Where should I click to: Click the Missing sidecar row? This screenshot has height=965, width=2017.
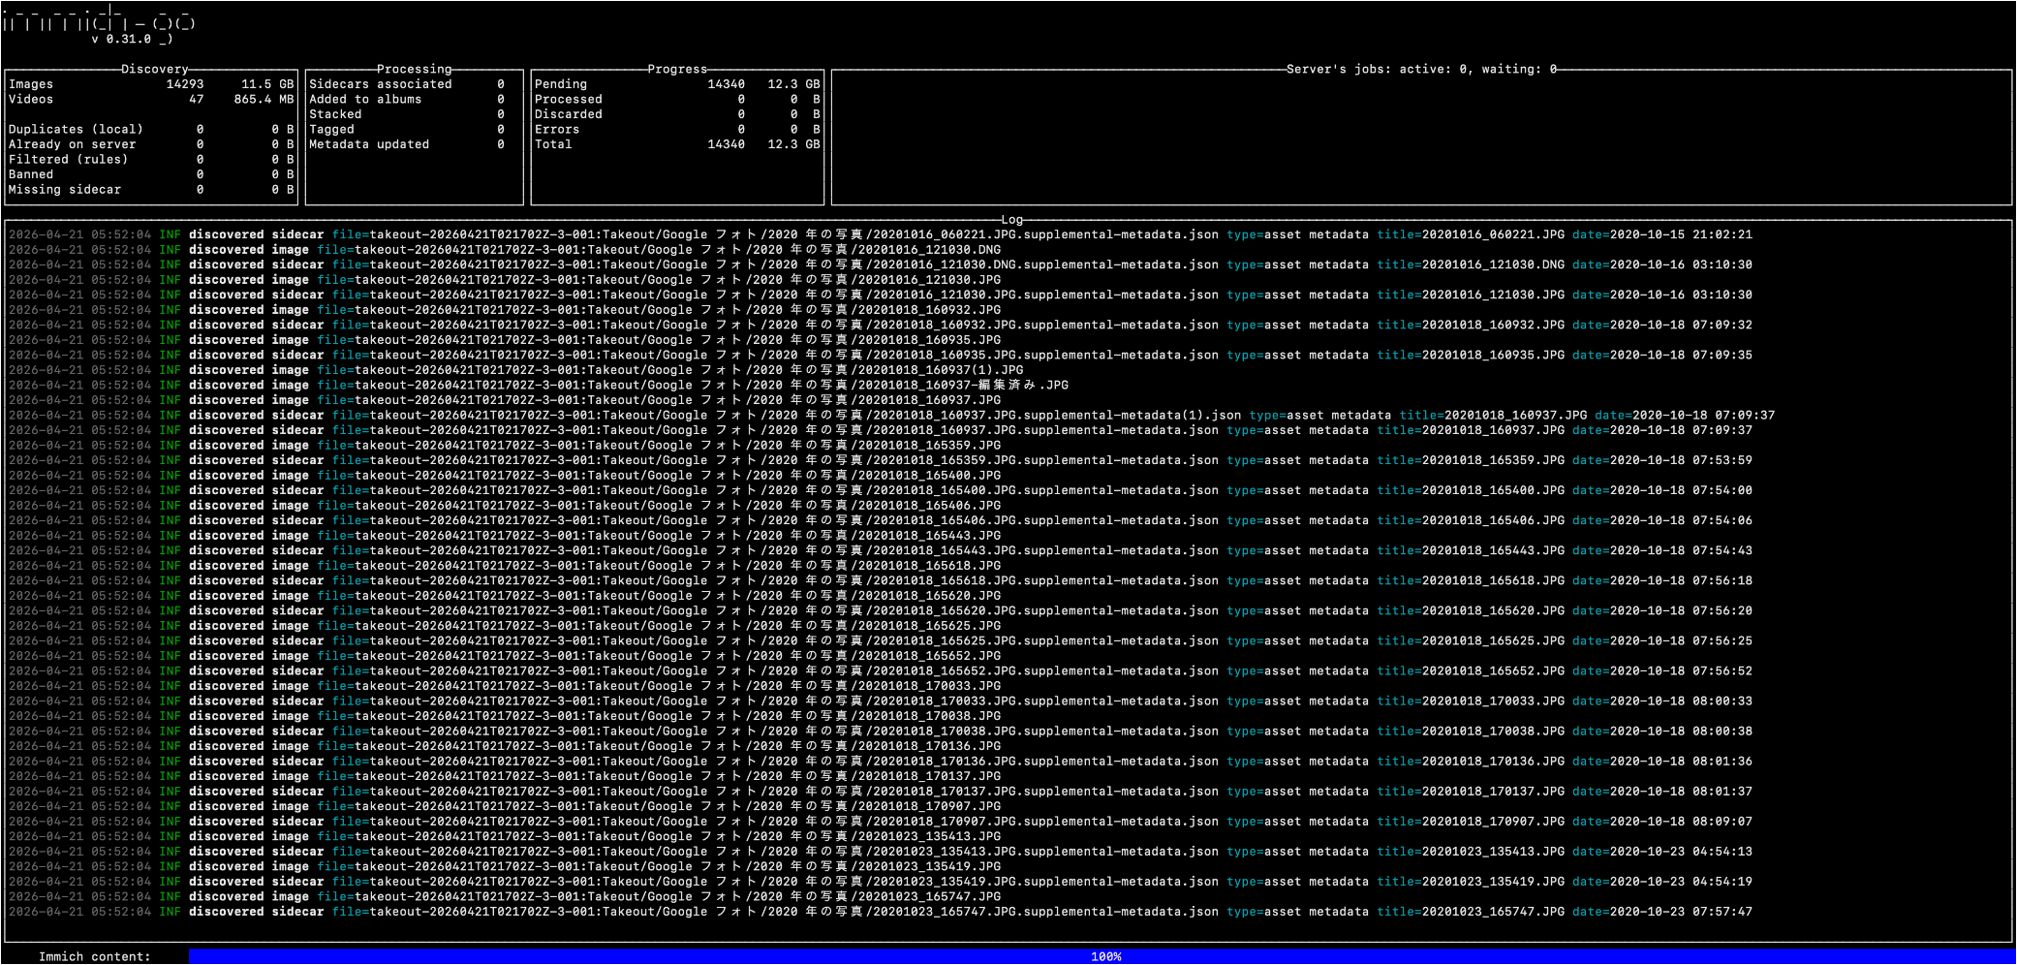click(x=150, y=190)
